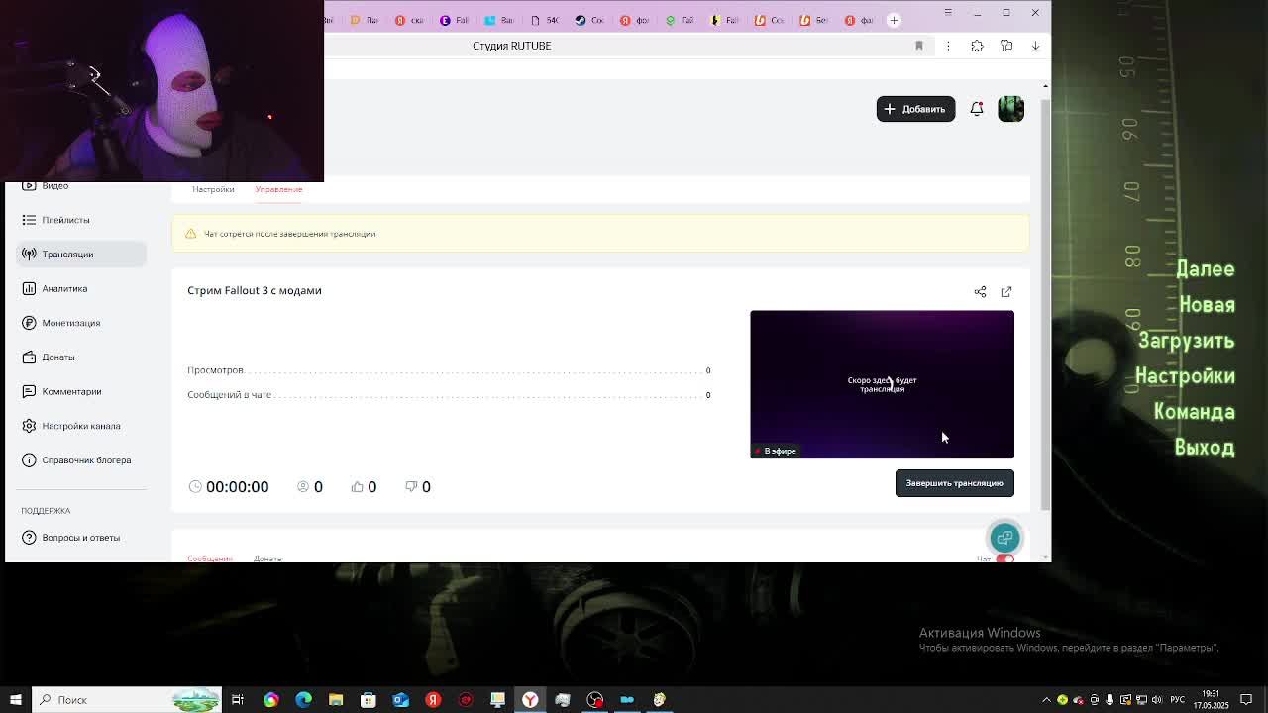This screenshot has height=713, width=1268.
Task: Click the taskbar clock showing 19:31
Action: (1211, 700)
